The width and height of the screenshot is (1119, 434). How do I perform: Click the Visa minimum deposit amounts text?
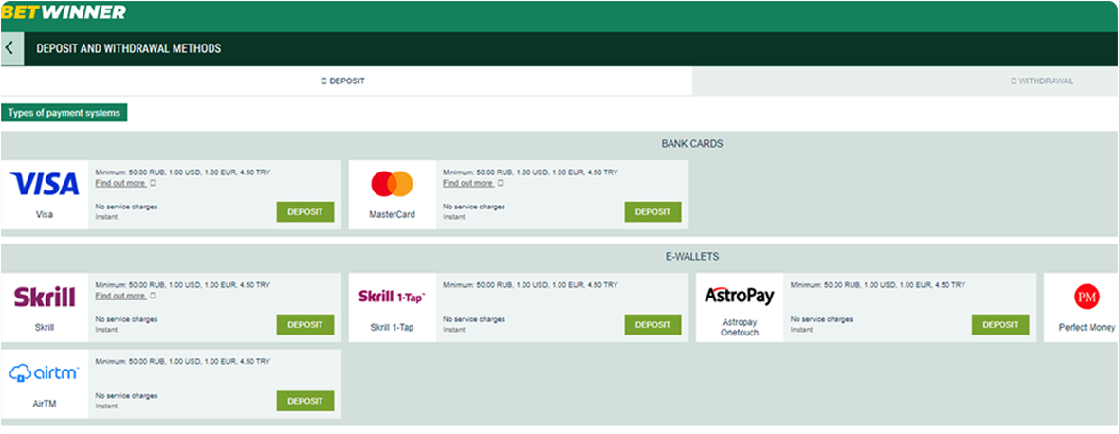[183, 172]
